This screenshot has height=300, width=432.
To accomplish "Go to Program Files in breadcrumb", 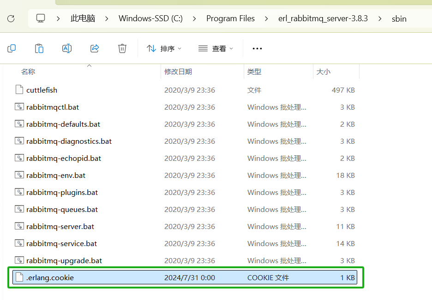I will tap(231, 18).
